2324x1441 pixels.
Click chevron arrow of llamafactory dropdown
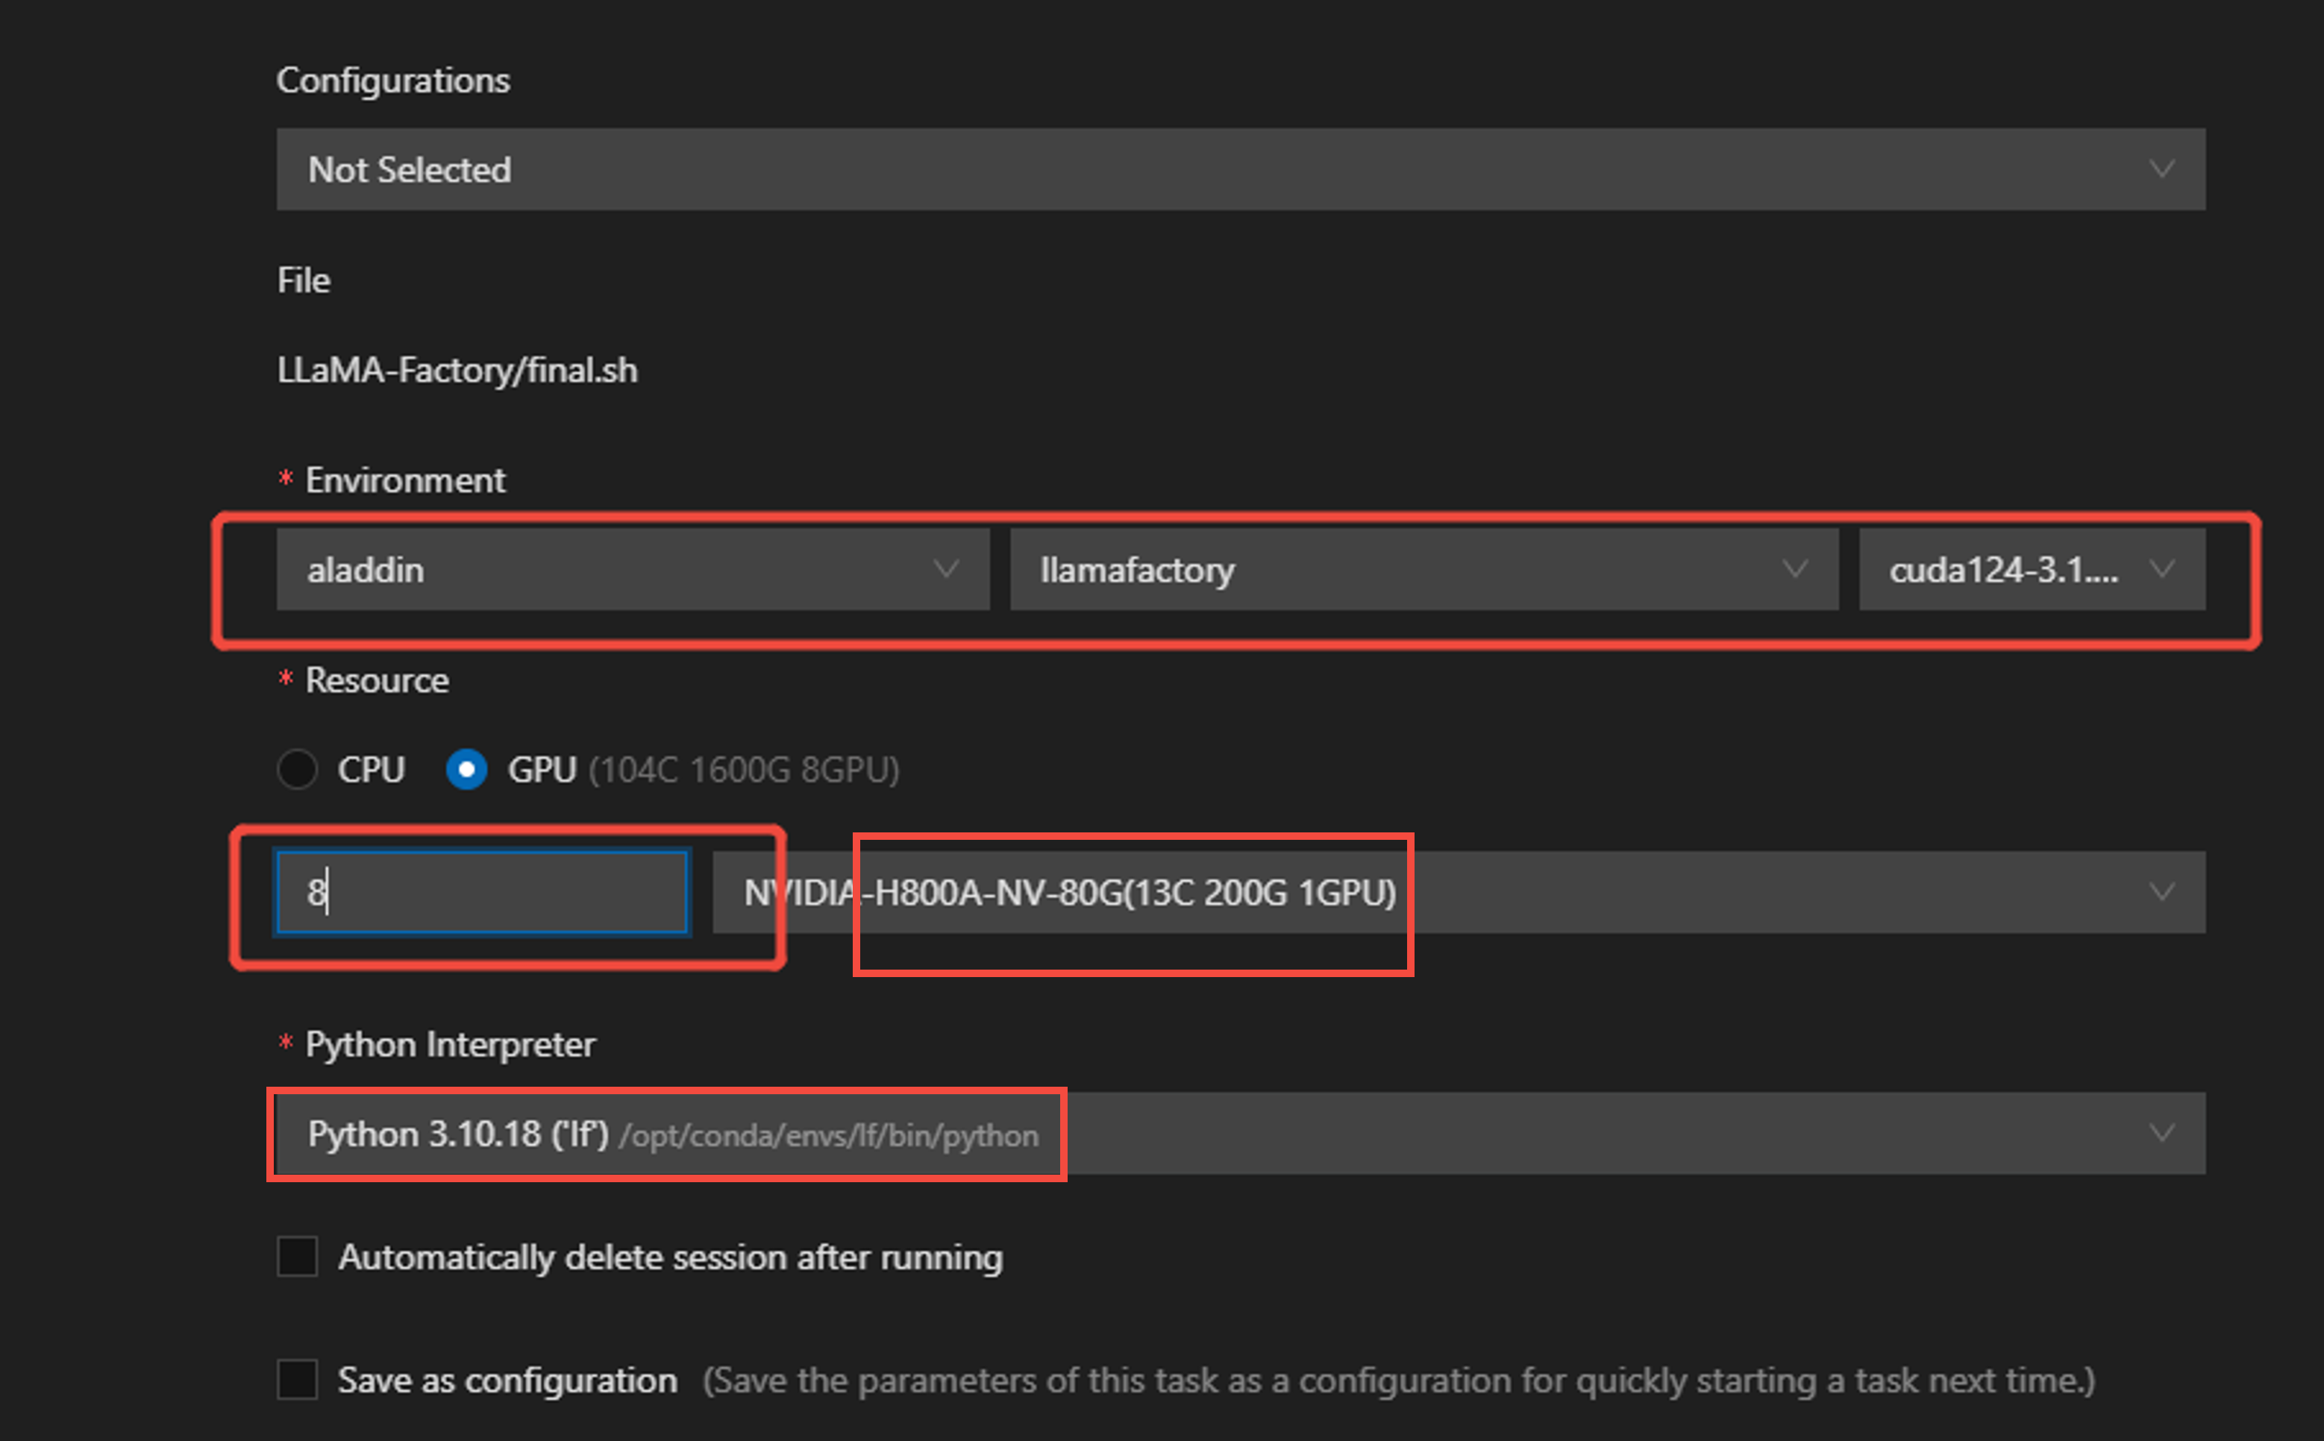pos(1795,570)
